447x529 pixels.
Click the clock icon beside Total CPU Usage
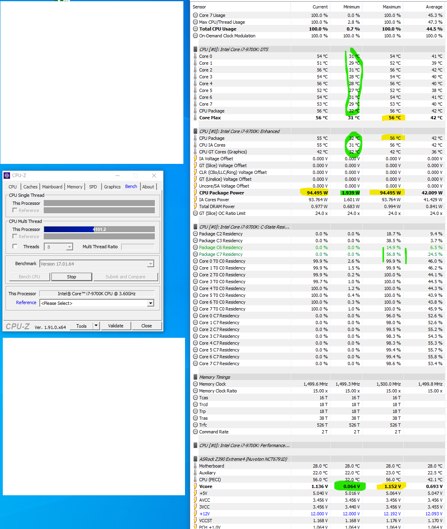click(x=195, y=29)
